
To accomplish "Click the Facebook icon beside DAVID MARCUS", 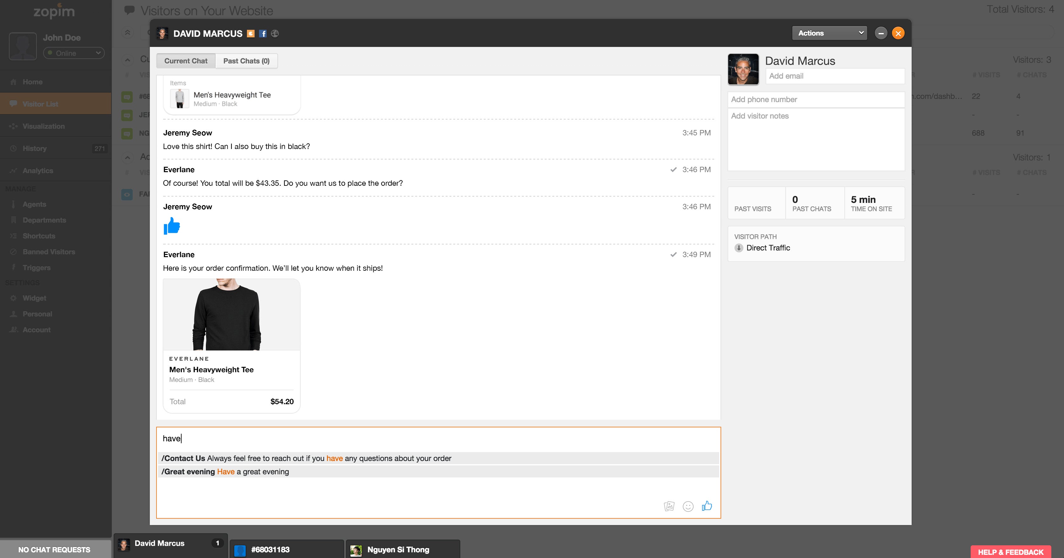I will (x=263, y=33).
